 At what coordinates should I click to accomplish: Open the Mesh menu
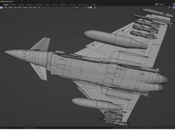[20, 8]
